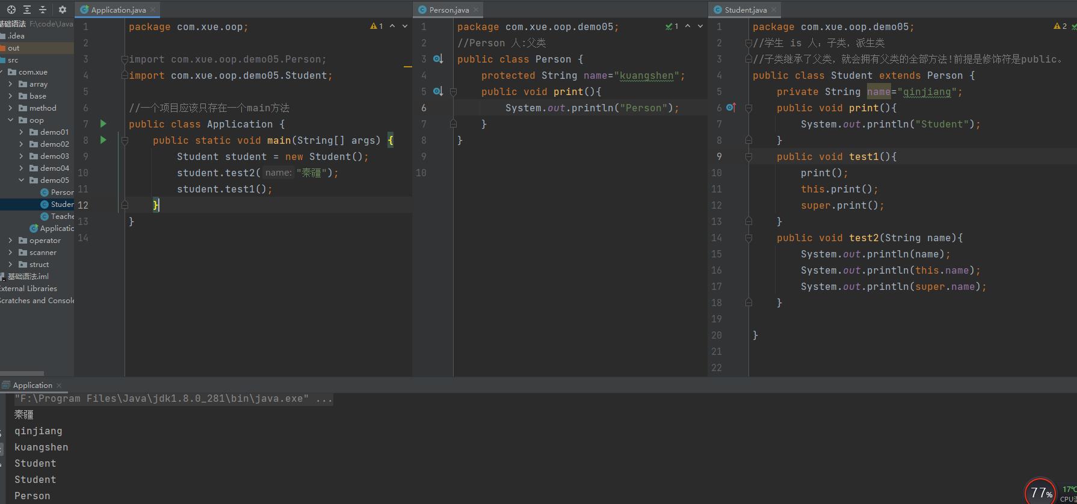Select the demo02 package

54,144
